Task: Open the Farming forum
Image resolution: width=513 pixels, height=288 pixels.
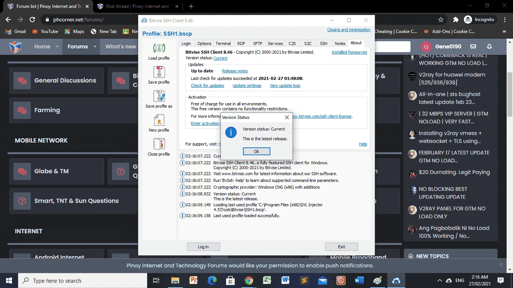Action: coord(47,110)
